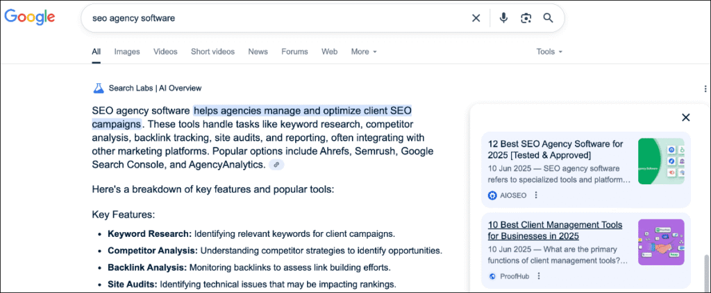Click the Search Labs | AI Overview label
711x293 pixels.
click(x=155, y=88)
